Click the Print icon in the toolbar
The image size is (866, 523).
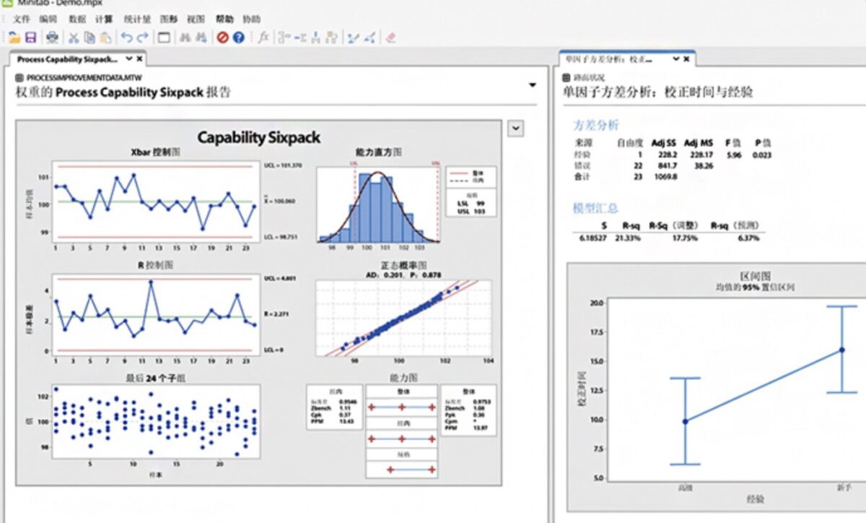53,38
